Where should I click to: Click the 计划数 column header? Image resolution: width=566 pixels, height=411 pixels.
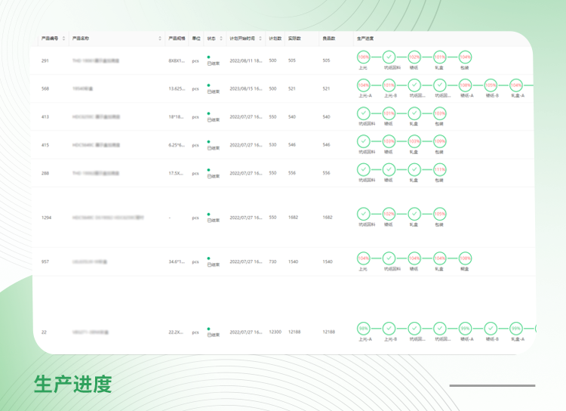[275, 39]
